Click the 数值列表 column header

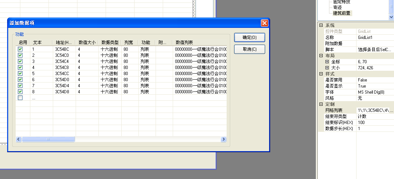tap(184, 43)
